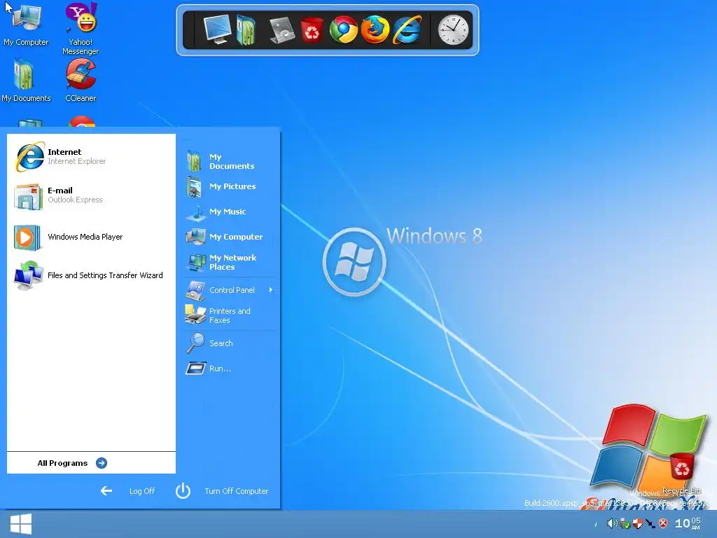717x538 pixels.
Task: Select the Yahoo! Messenger desktop icon
Action: click(x=81, y=28)
